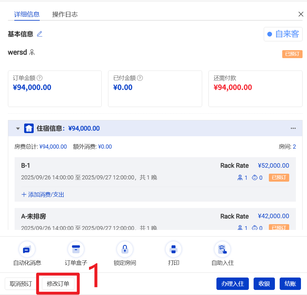The width and height of the screenshot is (307, 295).
Task: Collapse the 住宿信息 section arrow
Action: click(x=18, y=129)
